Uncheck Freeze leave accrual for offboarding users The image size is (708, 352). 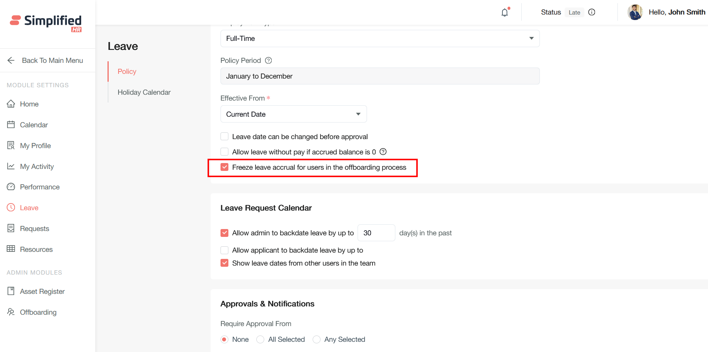pos(224,167)
